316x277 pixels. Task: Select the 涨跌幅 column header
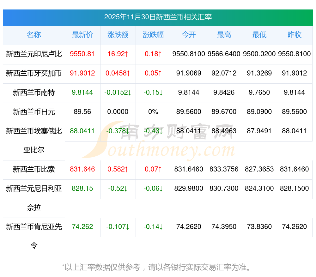(x=153, y=35)
